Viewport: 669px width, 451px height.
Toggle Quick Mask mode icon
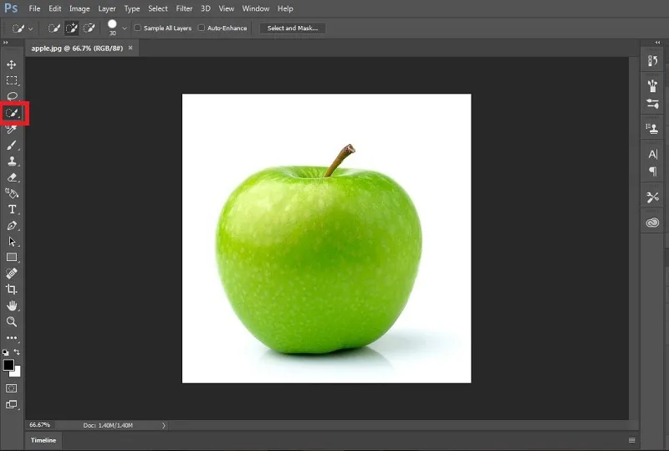click(x=12, y=388)
